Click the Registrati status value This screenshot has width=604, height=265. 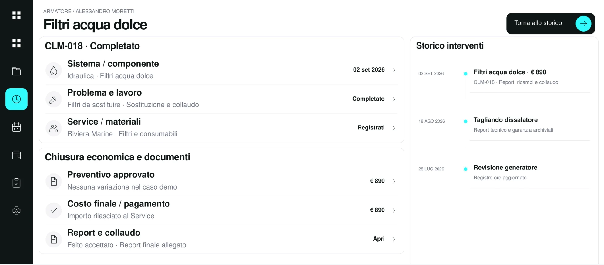pyautogui.click(x=371, y=128)
